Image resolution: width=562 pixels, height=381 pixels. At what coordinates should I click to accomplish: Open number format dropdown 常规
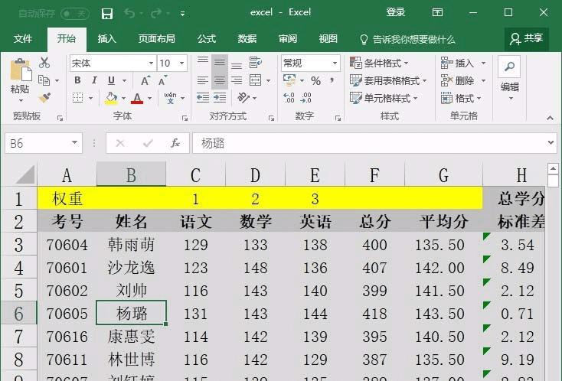coord(335,63)
